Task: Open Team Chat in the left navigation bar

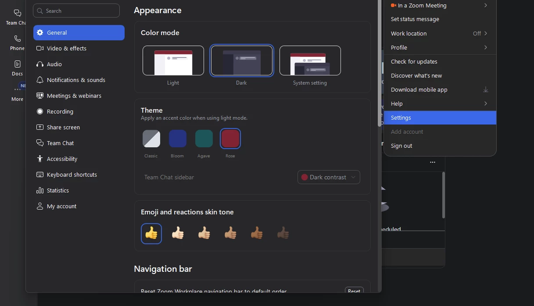Action: point(17,17)
